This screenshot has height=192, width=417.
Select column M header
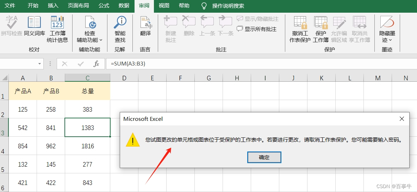378,78
